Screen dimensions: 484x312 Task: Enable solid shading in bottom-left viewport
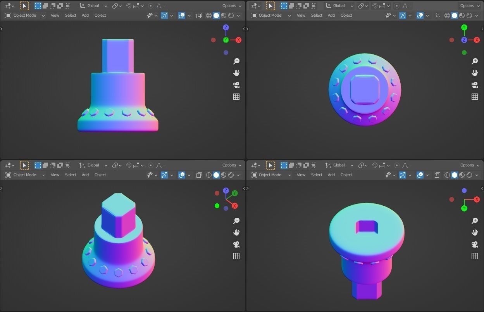(216, 175)
